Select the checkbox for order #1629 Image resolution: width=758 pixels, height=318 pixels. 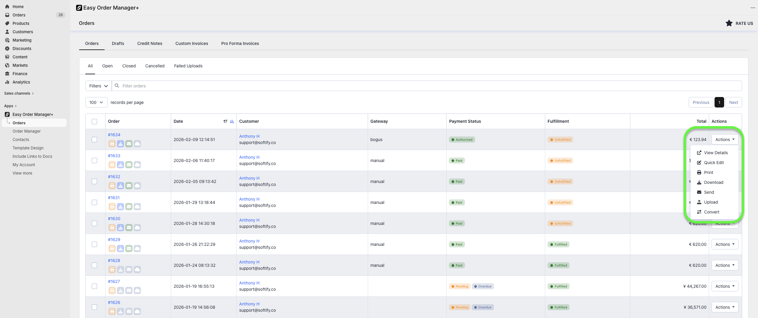tap(94, 244)
